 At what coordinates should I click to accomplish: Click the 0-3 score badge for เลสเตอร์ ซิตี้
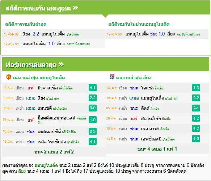[93, 131]
